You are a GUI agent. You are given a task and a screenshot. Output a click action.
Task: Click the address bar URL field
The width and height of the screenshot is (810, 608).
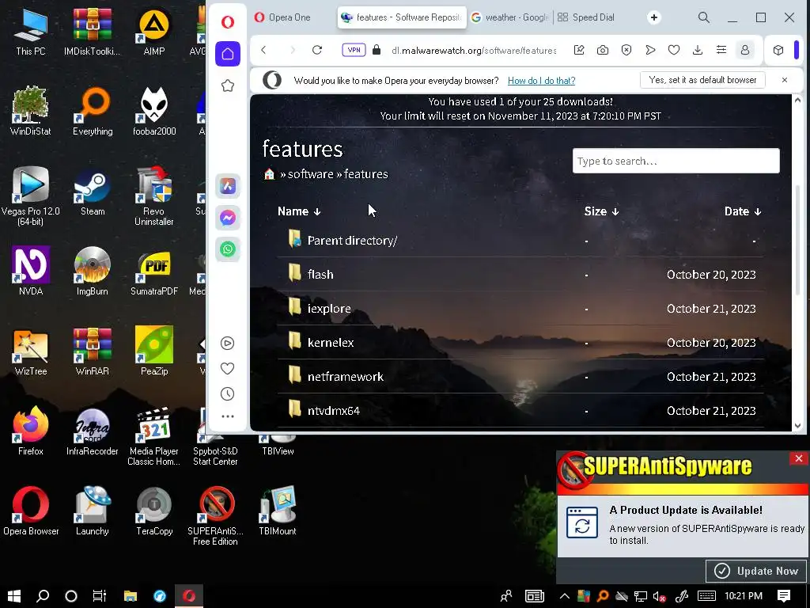point(474,50)
